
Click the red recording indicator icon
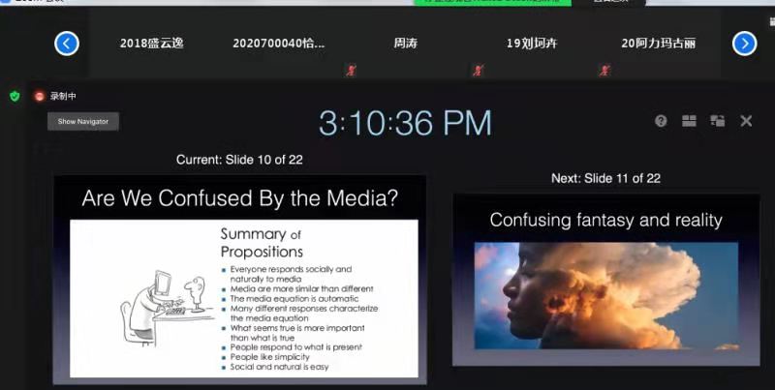pos(40,96)
